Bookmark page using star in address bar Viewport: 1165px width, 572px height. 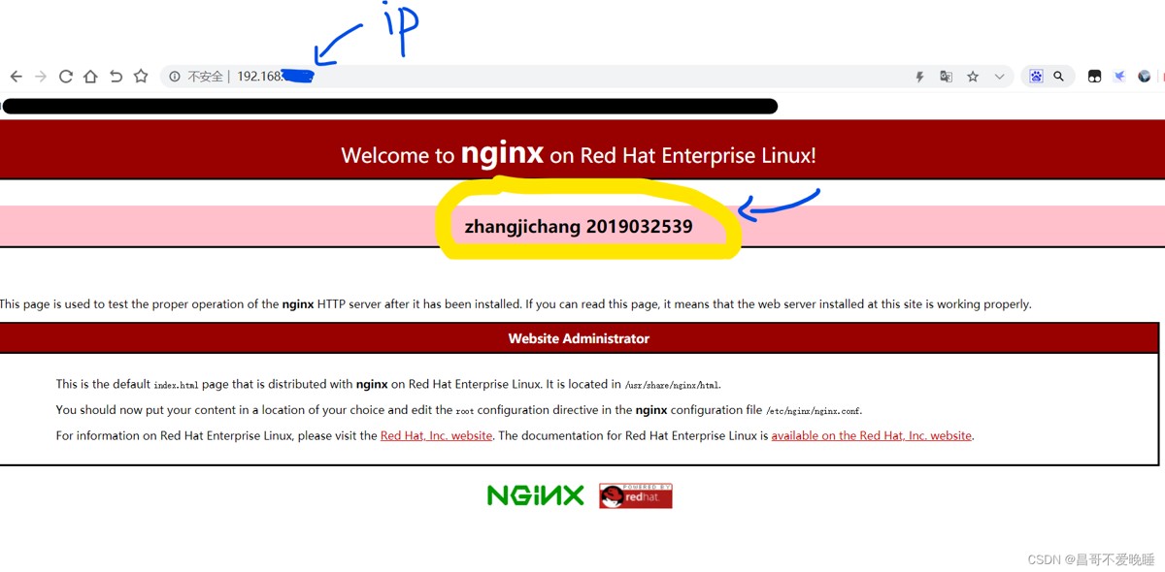(x=973, y=77)
